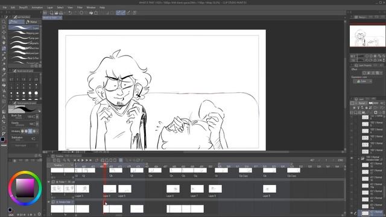The image size is (386, 217).
Task: Open the Animation menu
Action: pos(37,8)
